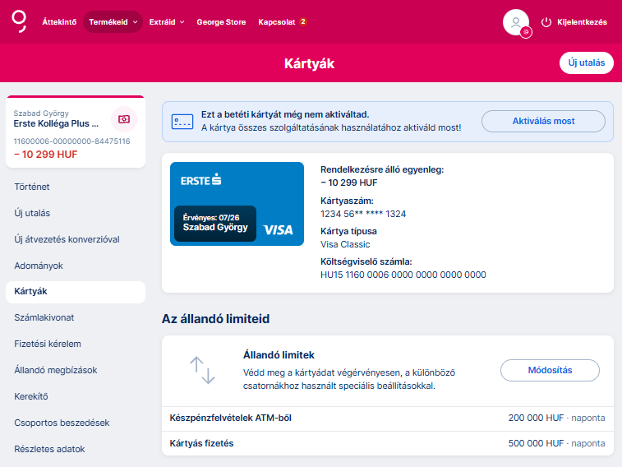Select Történet in the sidebar
This screenshot has height=467, width=622.
(x=32, y=187)
